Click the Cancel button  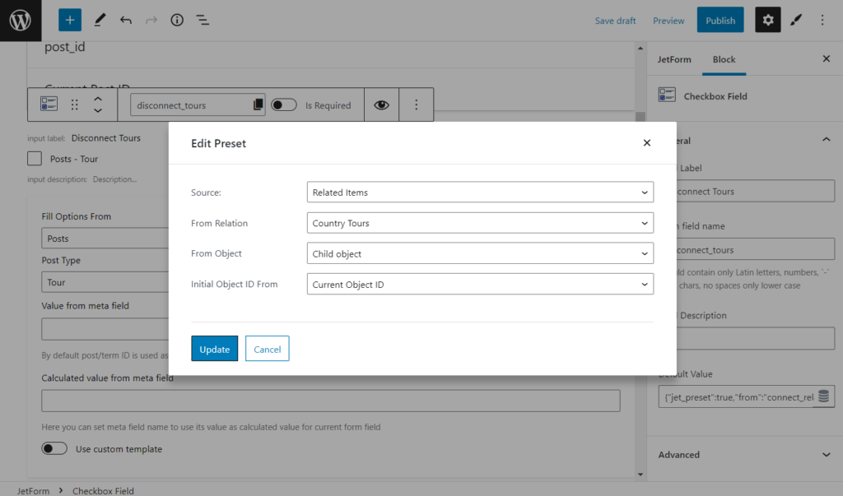click(x=268, y=349)
